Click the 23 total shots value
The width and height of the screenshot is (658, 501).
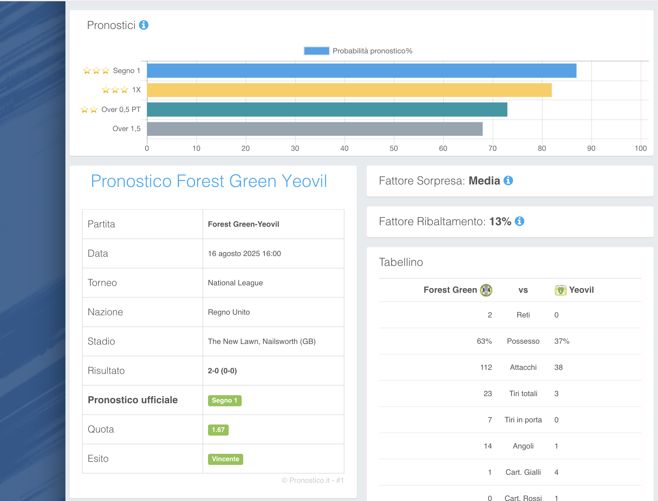[488, 394]
